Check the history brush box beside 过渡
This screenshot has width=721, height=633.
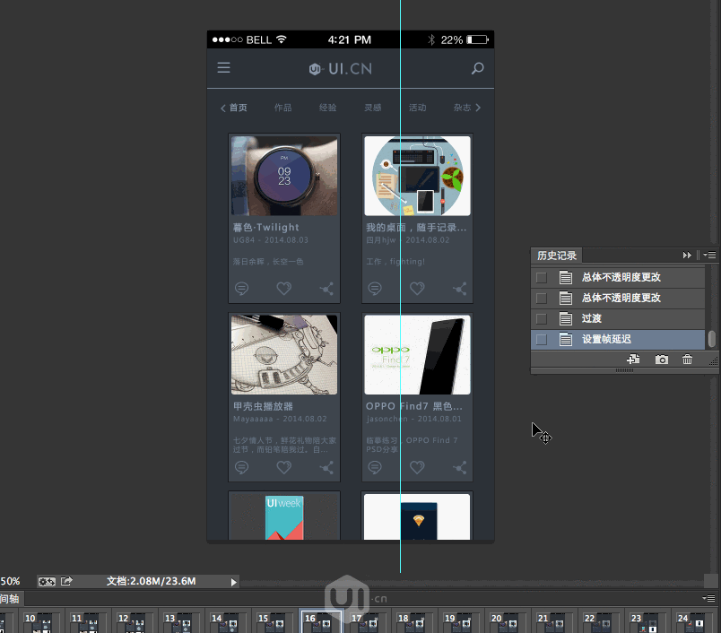coord(541,317)
